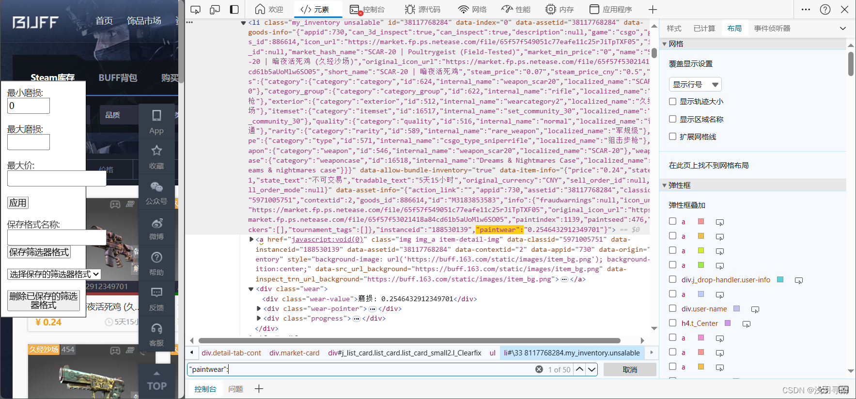Pick purple swatch for h4.t_Center
This screenshot has height=399, width=856.
tap(727, 323)
